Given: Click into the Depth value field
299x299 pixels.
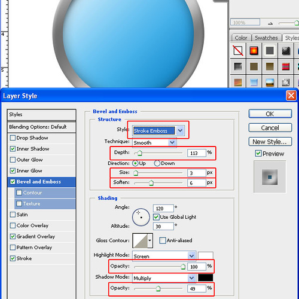Looking at the screenshot, I should coord(197,153).
